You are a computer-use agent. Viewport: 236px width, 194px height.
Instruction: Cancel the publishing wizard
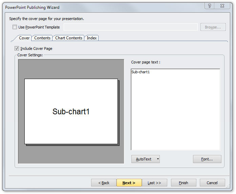tap(212, 183)
